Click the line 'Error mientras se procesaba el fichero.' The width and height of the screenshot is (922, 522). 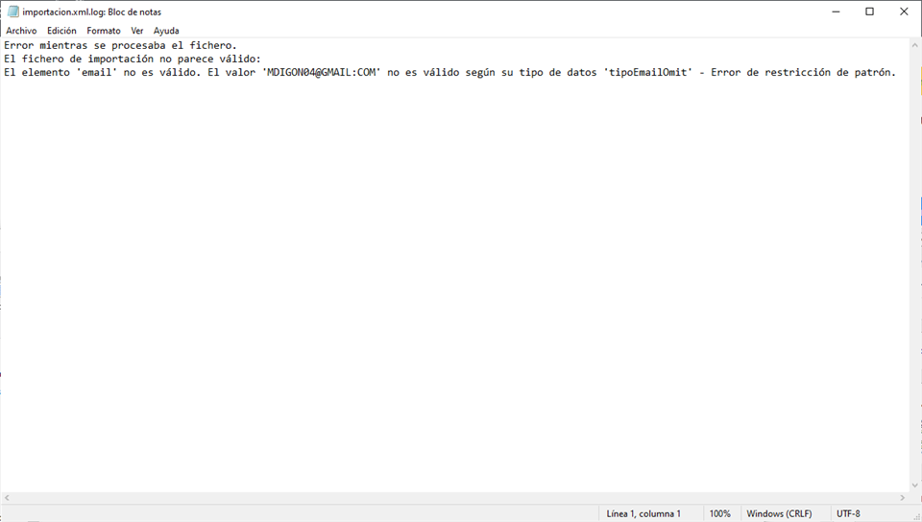pos(121,45)
